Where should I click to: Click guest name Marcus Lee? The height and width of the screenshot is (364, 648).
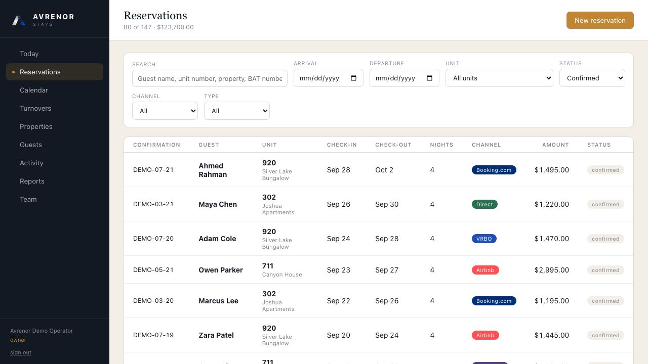(x=218, y=301)
